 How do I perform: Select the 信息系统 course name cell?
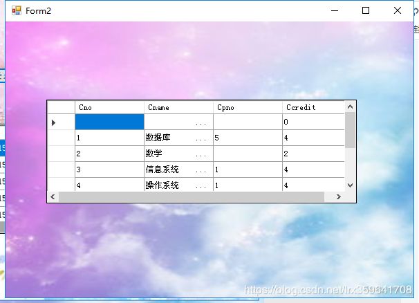click(x=178, y=169)
